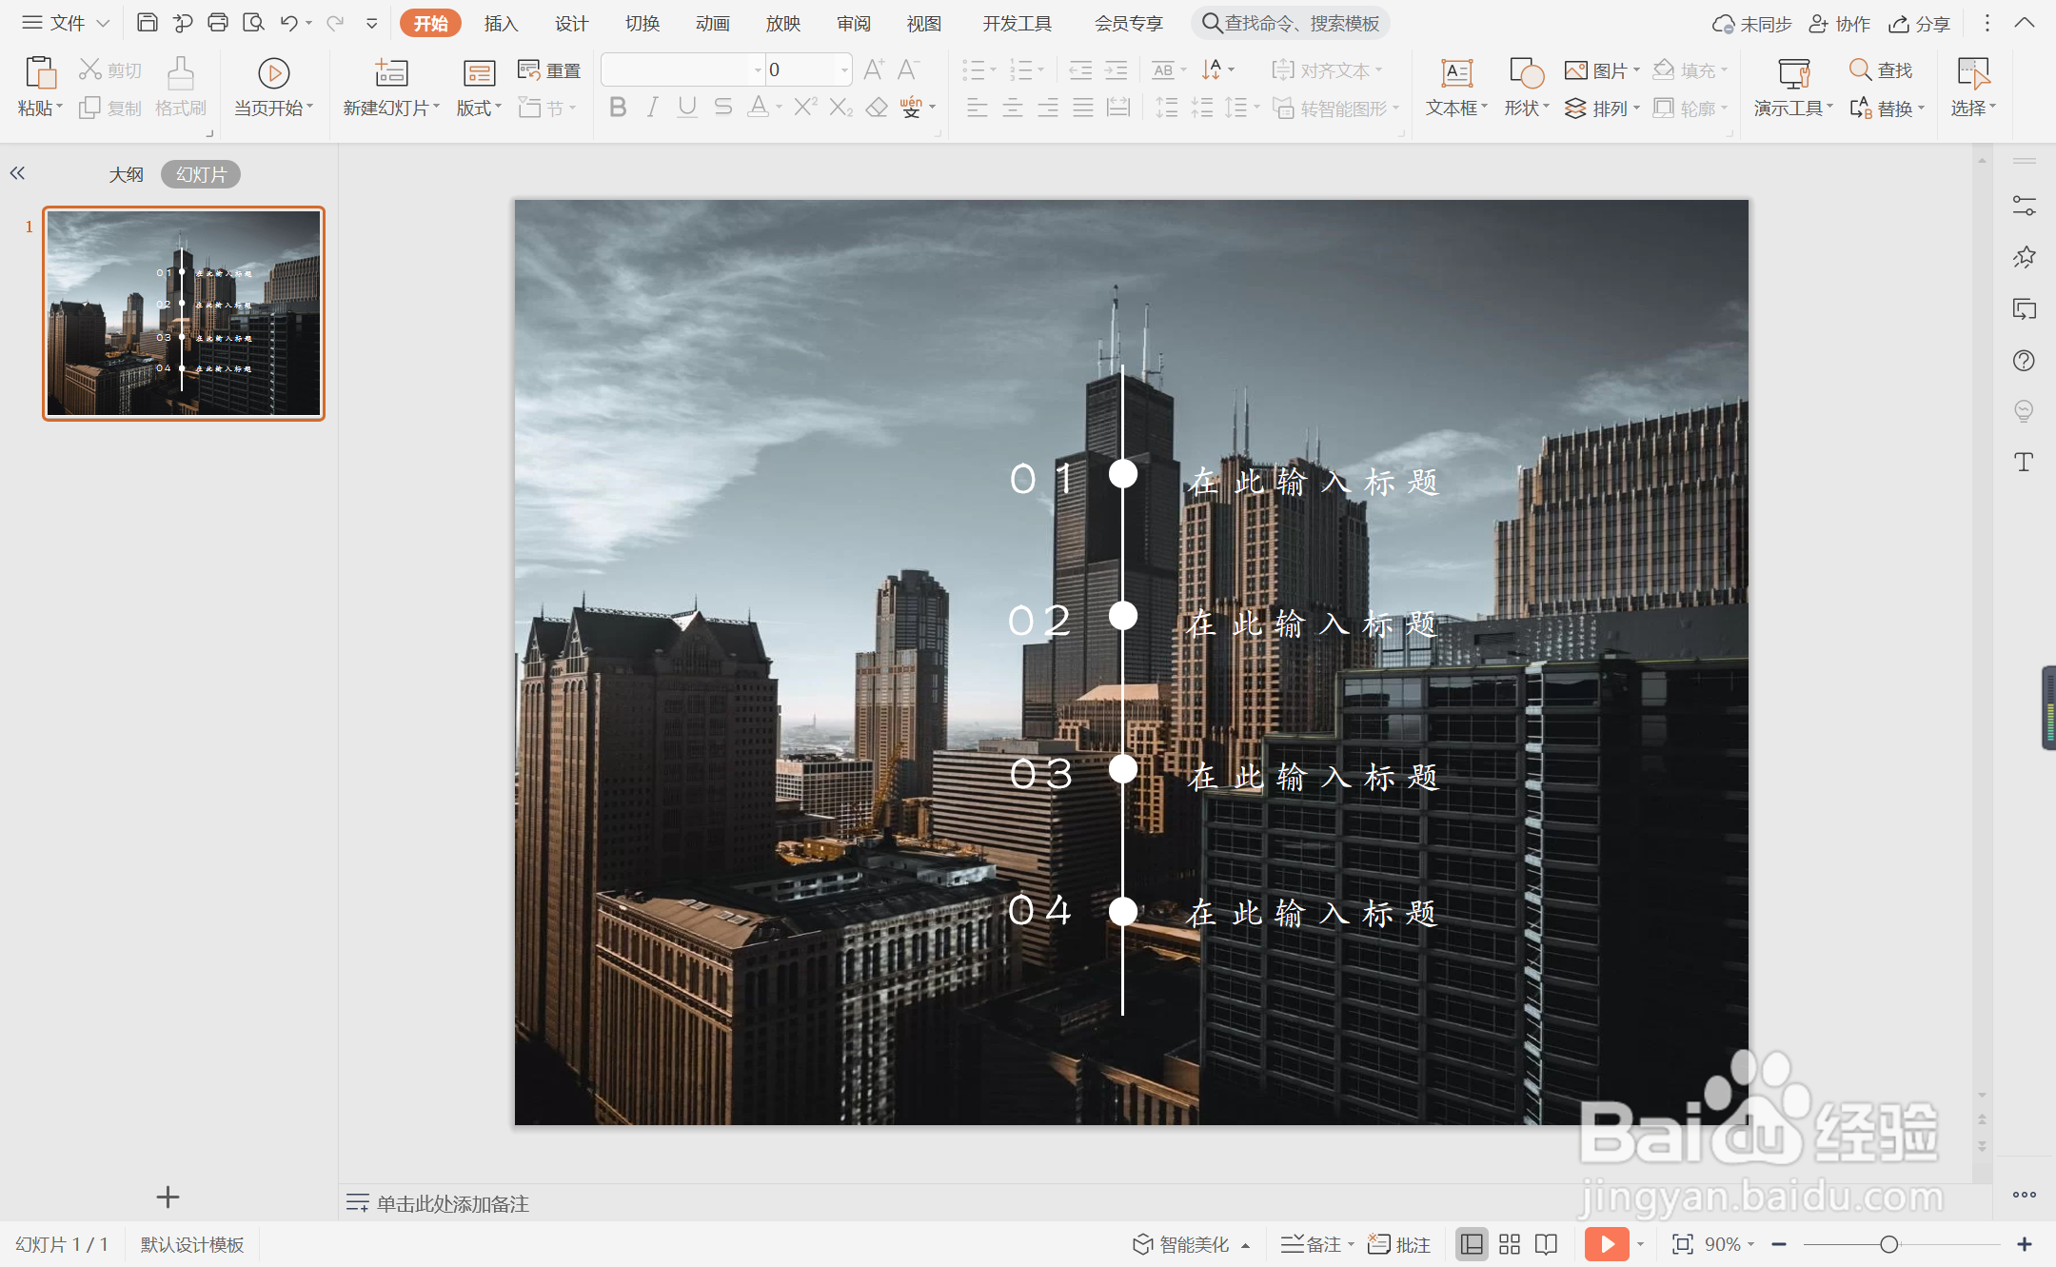Open the 形状 shapes tool
This screenshot has height=1267, width=2056.
(1526, 74)
